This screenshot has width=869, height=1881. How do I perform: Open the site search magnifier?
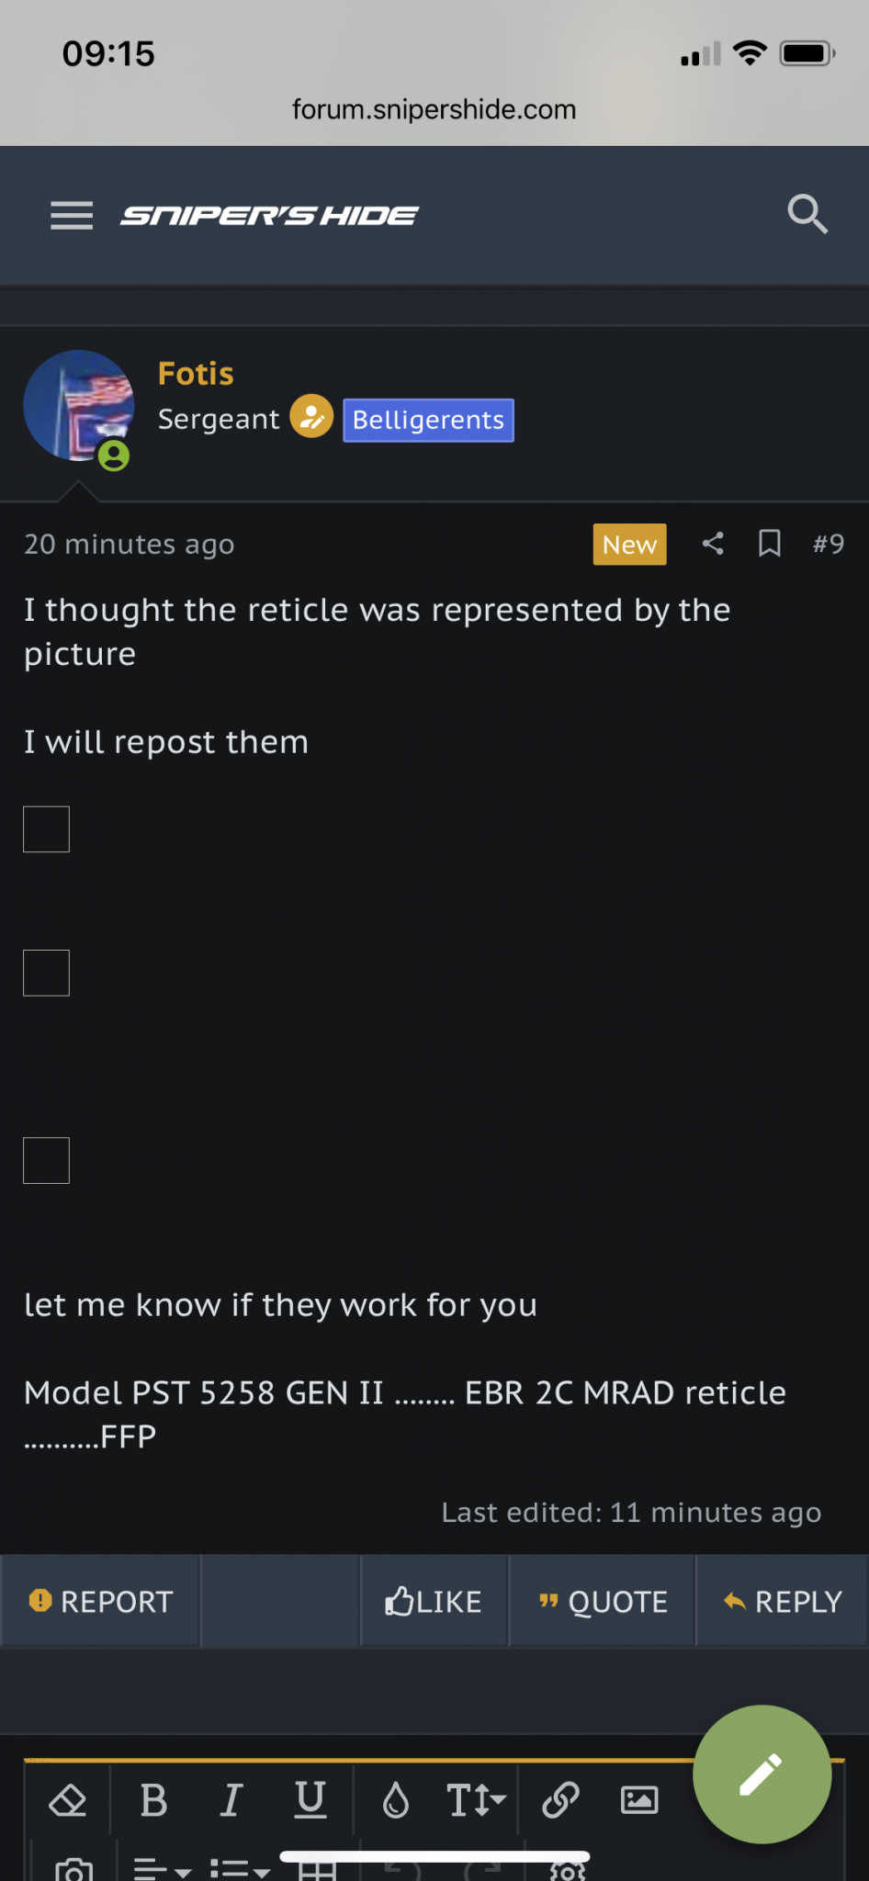(807, 214)
